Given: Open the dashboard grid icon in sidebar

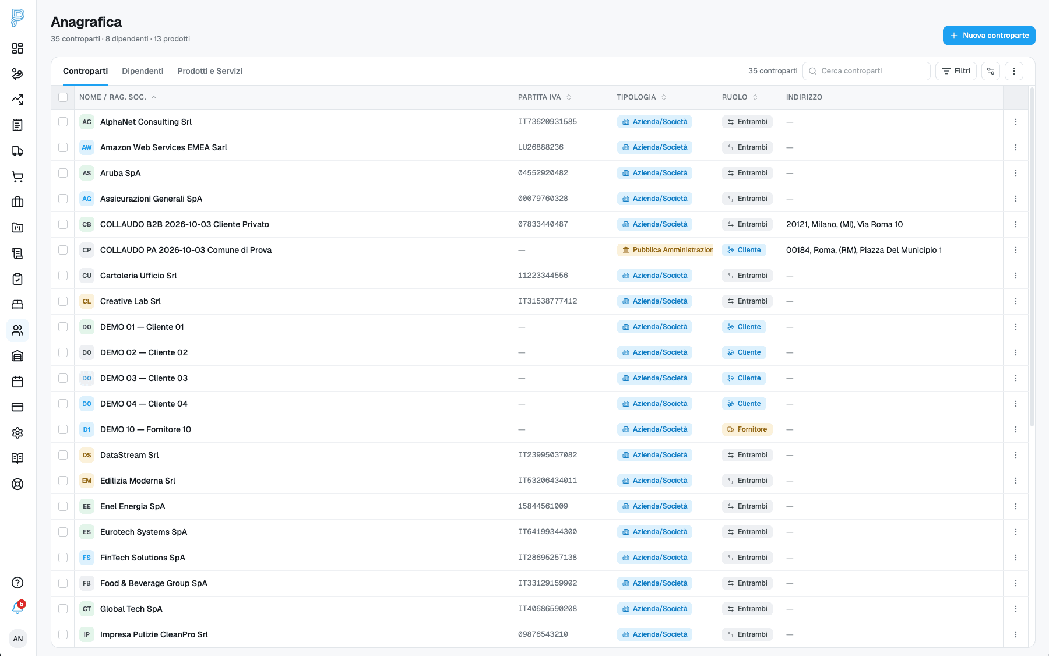Looking at the screenshot, I should click(17, 48).
